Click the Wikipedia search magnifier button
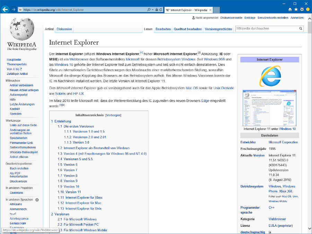The height and width of the screenshot is (234, 312). [x=301, y=29]
